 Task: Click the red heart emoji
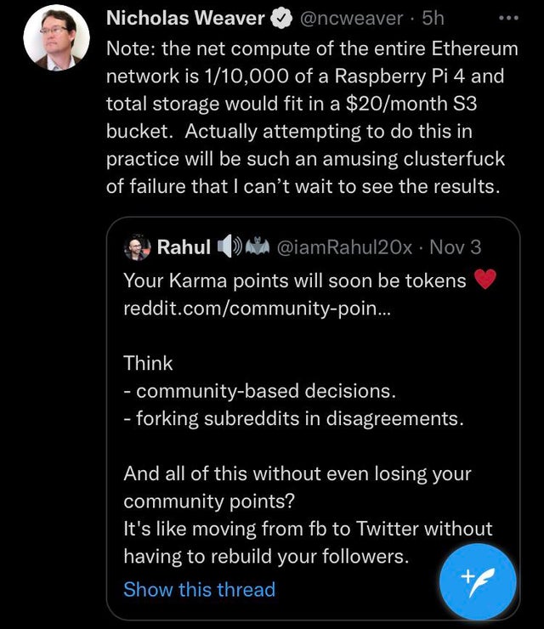point(484,280)
